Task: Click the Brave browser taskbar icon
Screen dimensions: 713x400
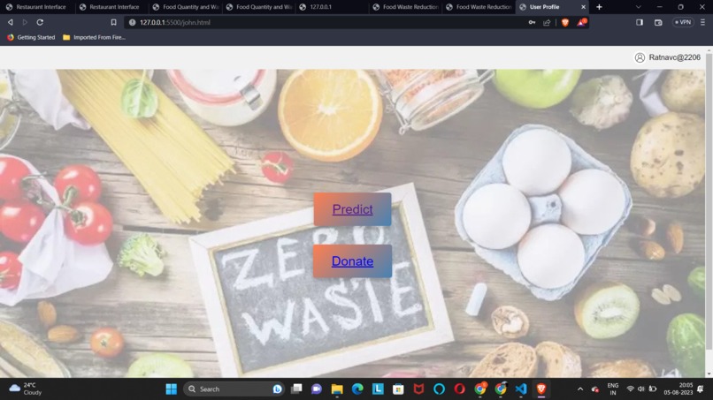Action: coord(541,389)
